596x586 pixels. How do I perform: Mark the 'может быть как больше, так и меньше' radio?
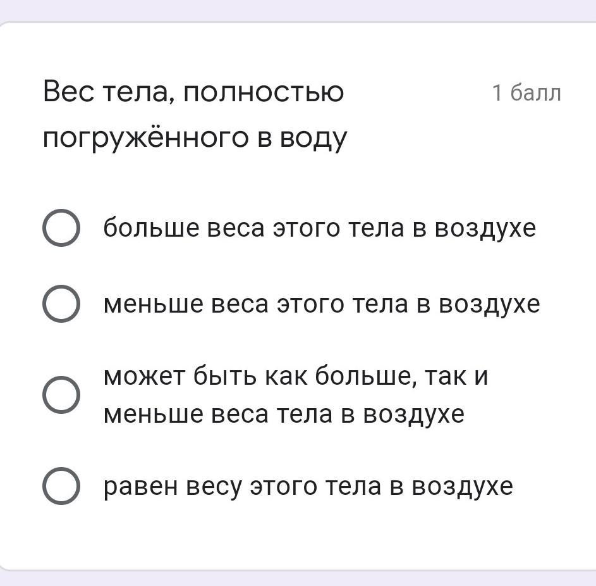[61, 396]
